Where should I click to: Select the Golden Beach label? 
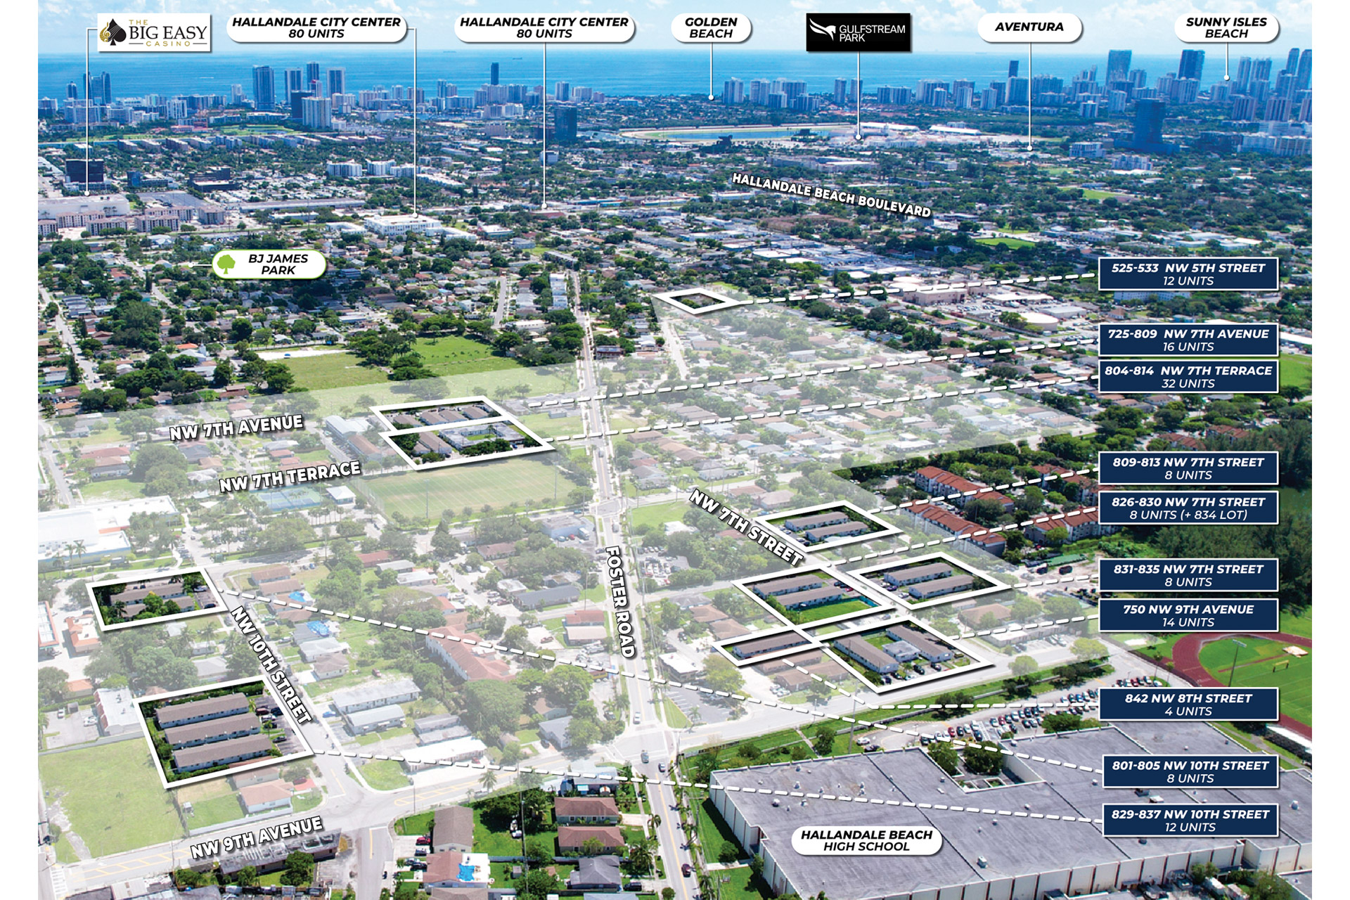711,28
